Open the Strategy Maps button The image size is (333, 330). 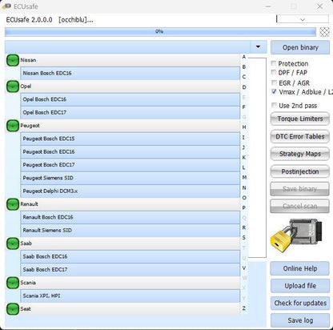pos(300,154)
